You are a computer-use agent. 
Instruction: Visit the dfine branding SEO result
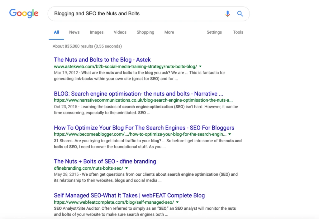[x=105, y=161]
